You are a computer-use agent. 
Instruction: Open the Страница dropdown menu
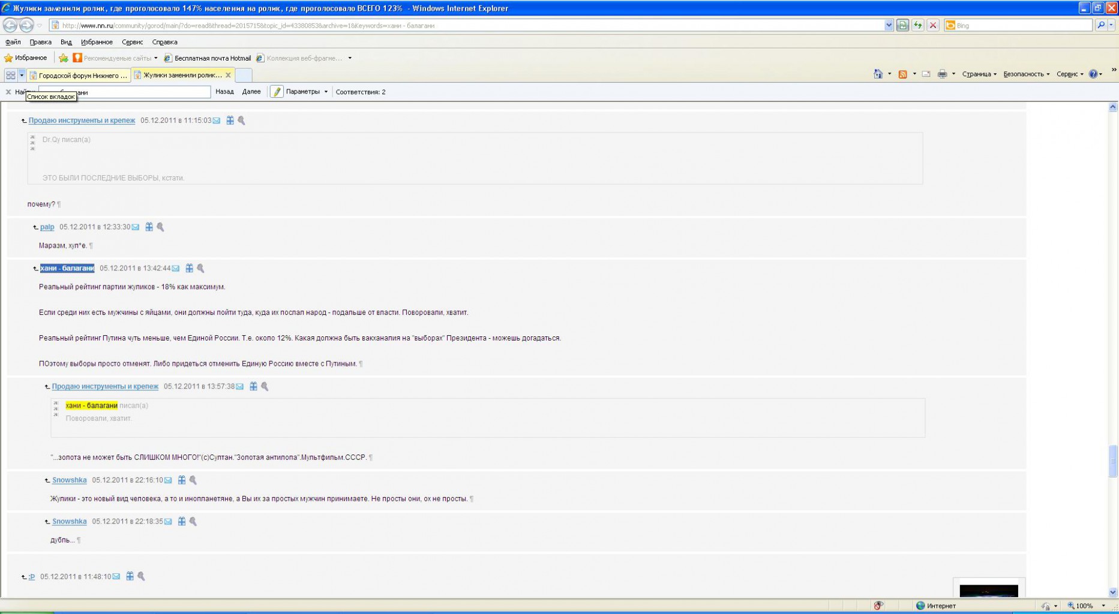pyautogui.click(x=979, y=74)
